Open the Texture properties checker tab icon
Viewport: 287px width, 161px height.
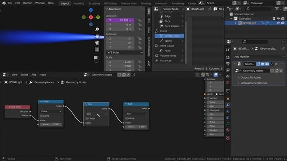[x=228, y=138]
